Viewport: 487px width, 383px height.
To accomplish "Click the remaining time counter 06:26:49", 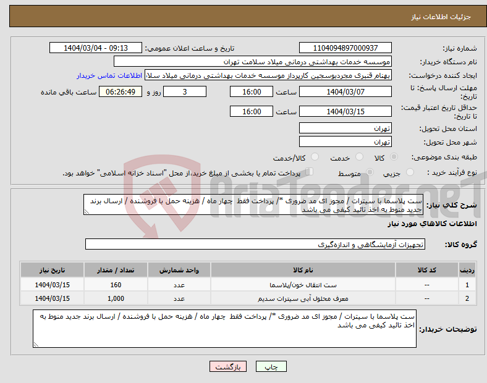I will click(x=121, y=91).
